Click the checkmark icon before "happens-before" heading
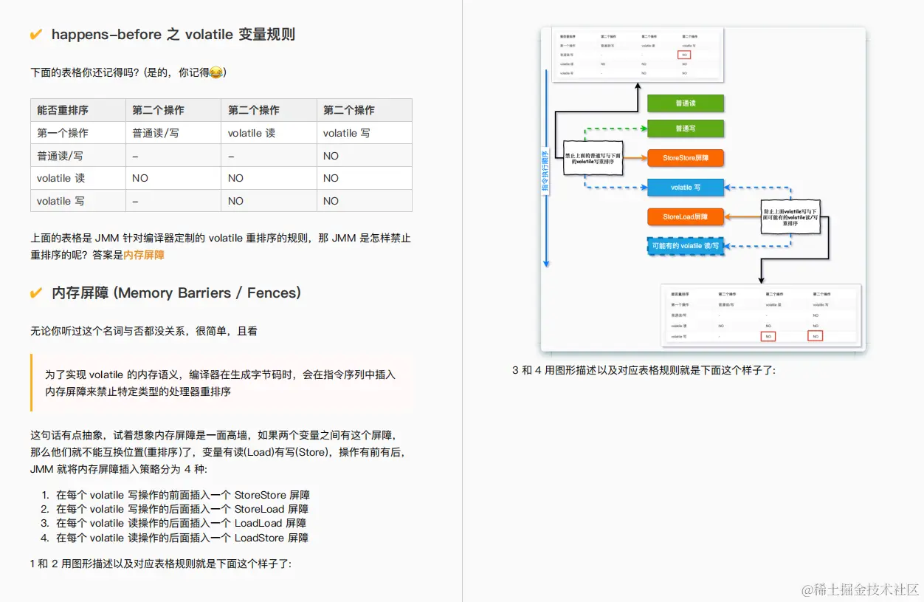This screenshot has height=602, width=924. pos(35,33)
